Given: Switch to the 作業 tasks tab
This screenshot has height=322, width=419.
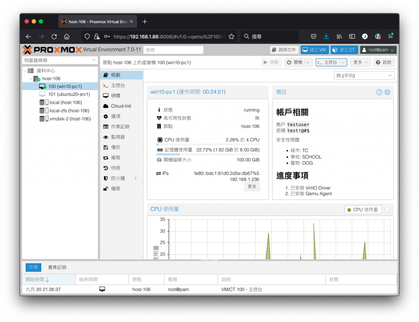Looking at the screenshot, I should [34, 267].
